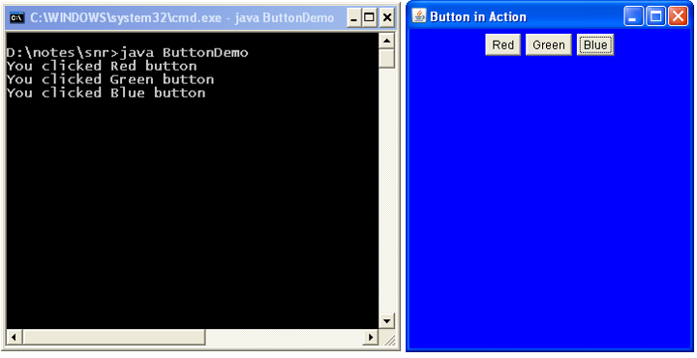
Task: Maximize the Button in Action window
Action: tap(655, 16)
